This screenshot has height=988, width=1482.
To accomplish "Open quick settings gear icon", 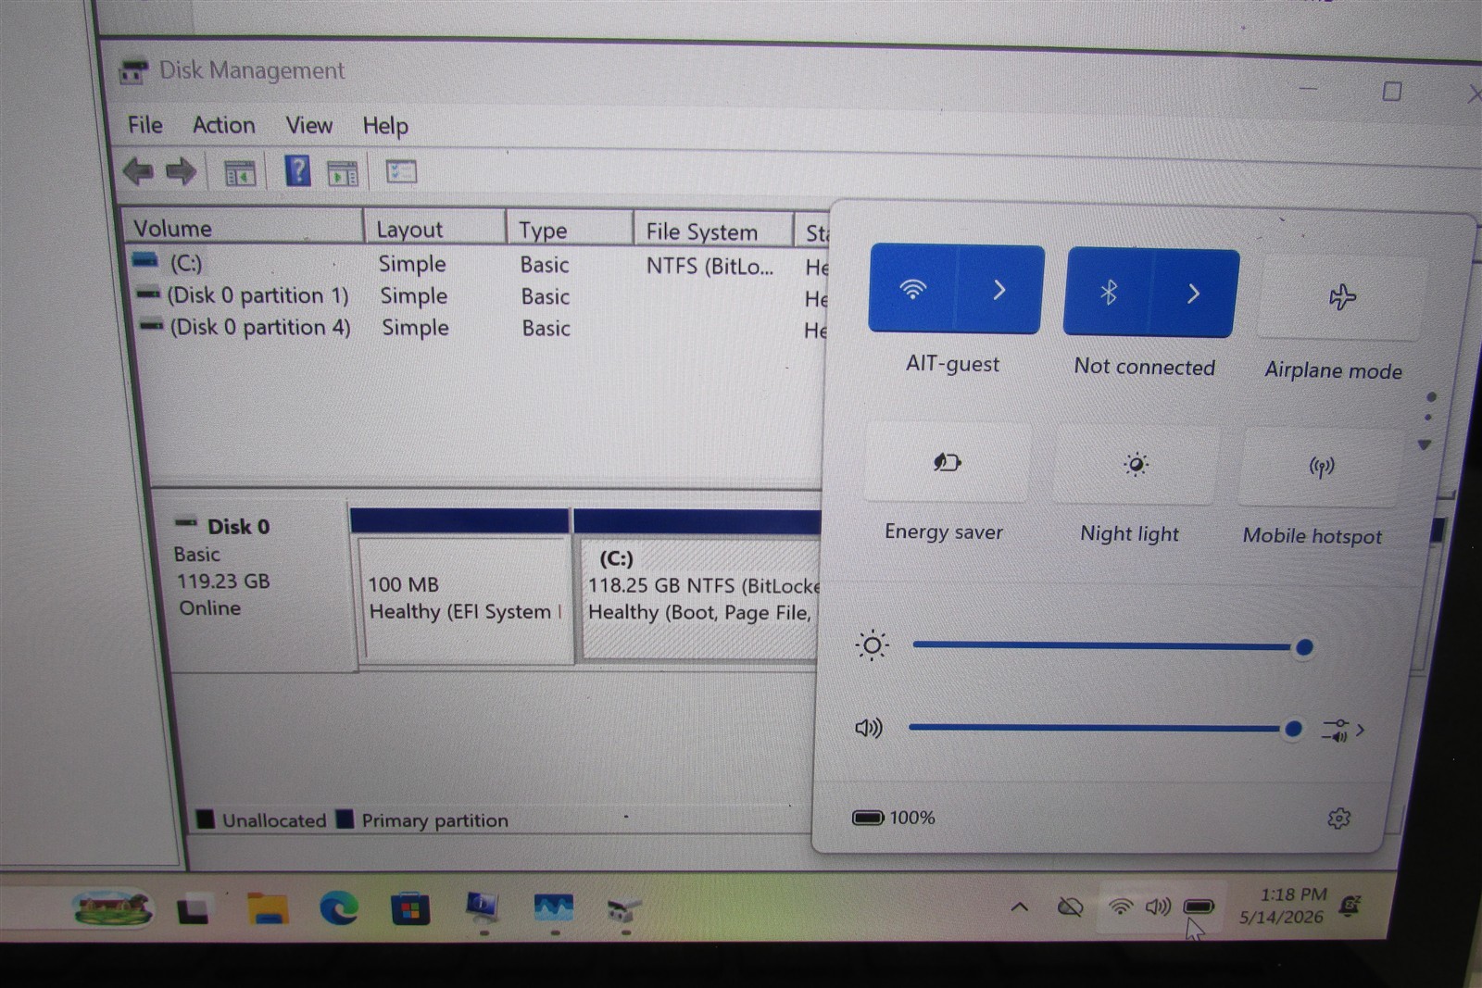I will coord(1338,819).
